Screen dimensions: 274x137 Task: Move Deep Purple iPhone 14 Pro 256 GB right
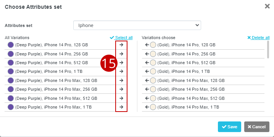point(121,54)
